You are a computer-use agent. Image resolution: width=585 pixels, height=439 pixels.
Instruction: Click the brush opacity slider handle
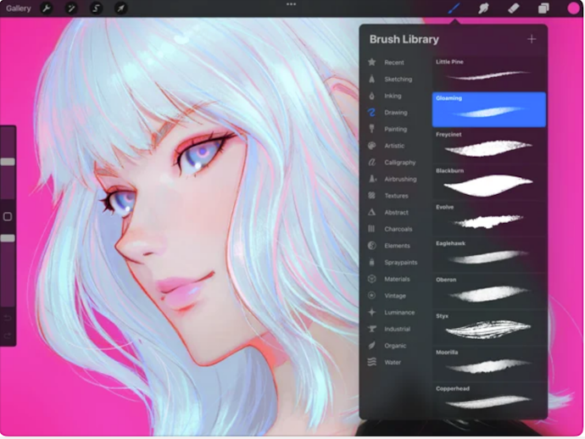[x=8, y=238]
